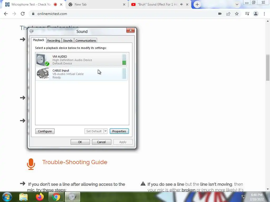Close the Sound dialog with red X
This screenshot has height=202, width=270.
pos(130,31)
